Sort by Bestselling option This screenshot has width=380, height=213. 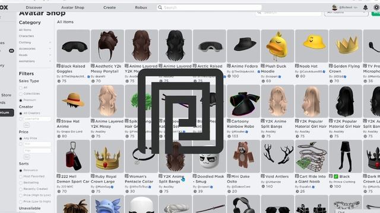click(x=21, y=183)
